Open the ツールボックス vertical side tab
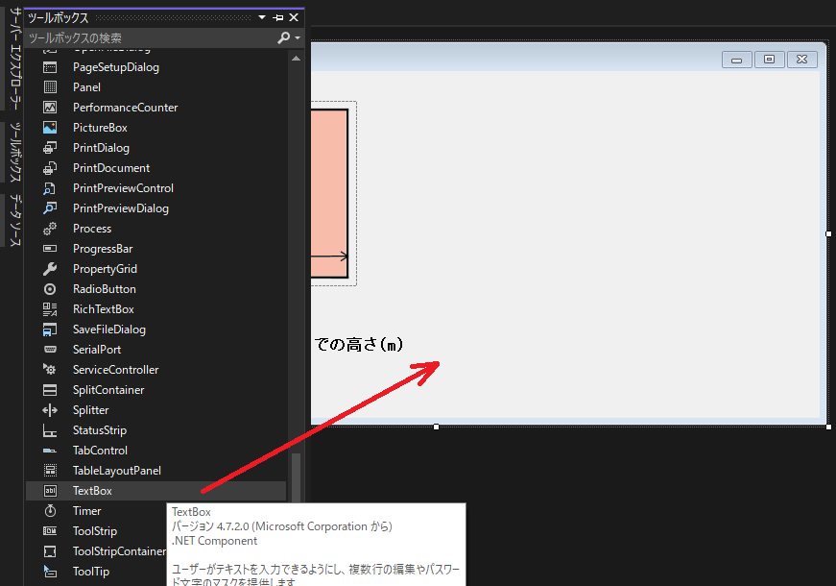This screenshot has width=836, height=586. pyautogui.click(x=15, y=153)
